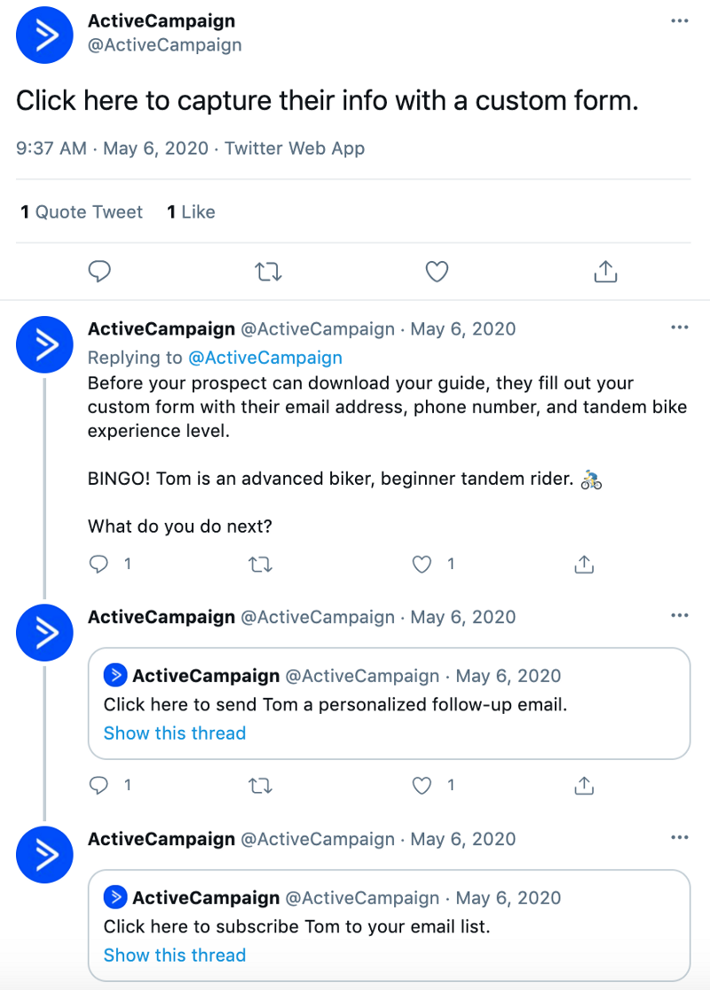Like the tweet quoting the follow-up email
The height and width of the screenshot is (990, 710).
pos(422,785)
